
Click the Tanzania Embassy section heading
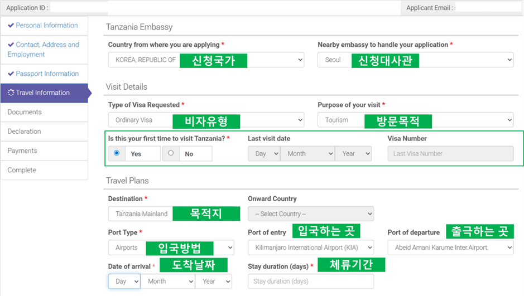(x=140, y=27)
